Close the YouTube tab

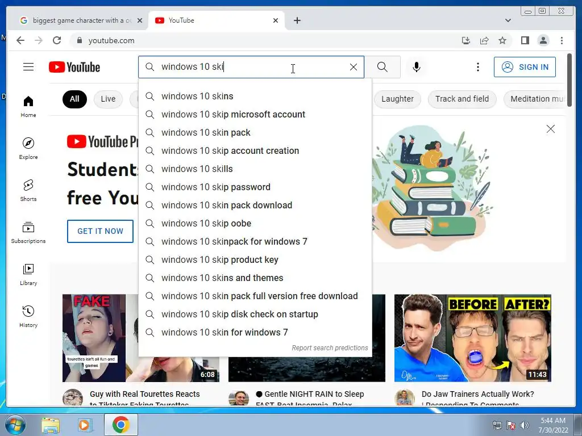click(x=276, y=20)
